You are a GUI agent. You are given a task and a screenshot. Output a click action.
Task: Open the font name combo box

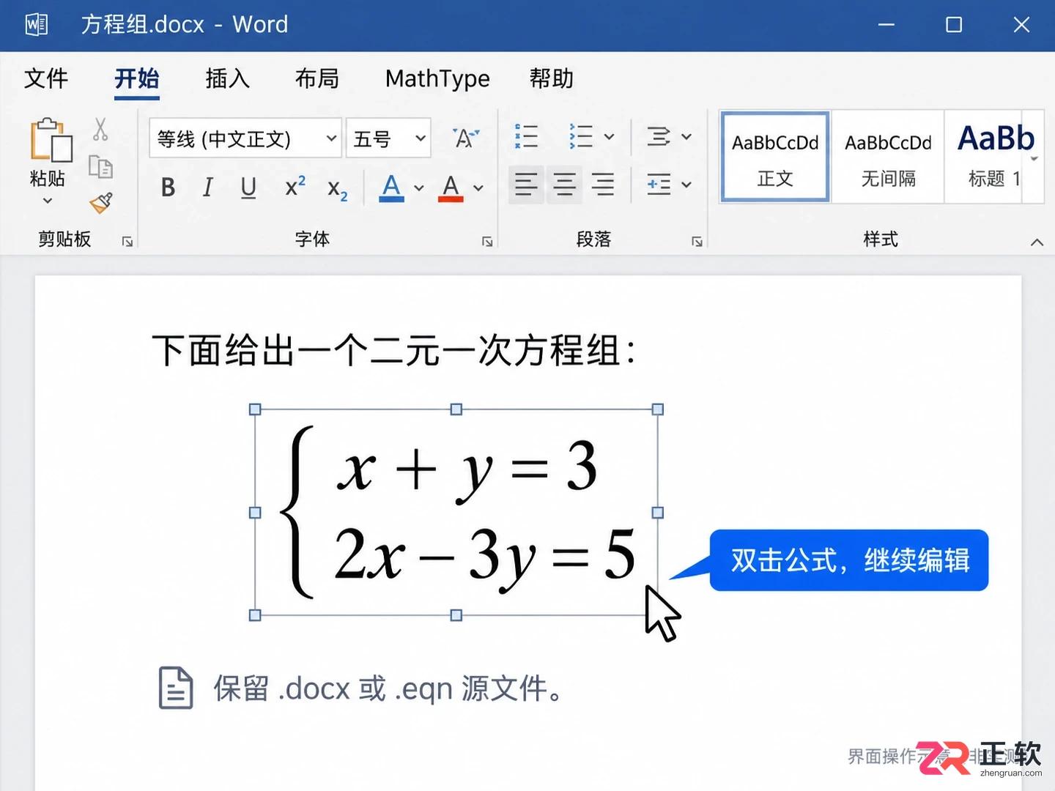(245, 138)
